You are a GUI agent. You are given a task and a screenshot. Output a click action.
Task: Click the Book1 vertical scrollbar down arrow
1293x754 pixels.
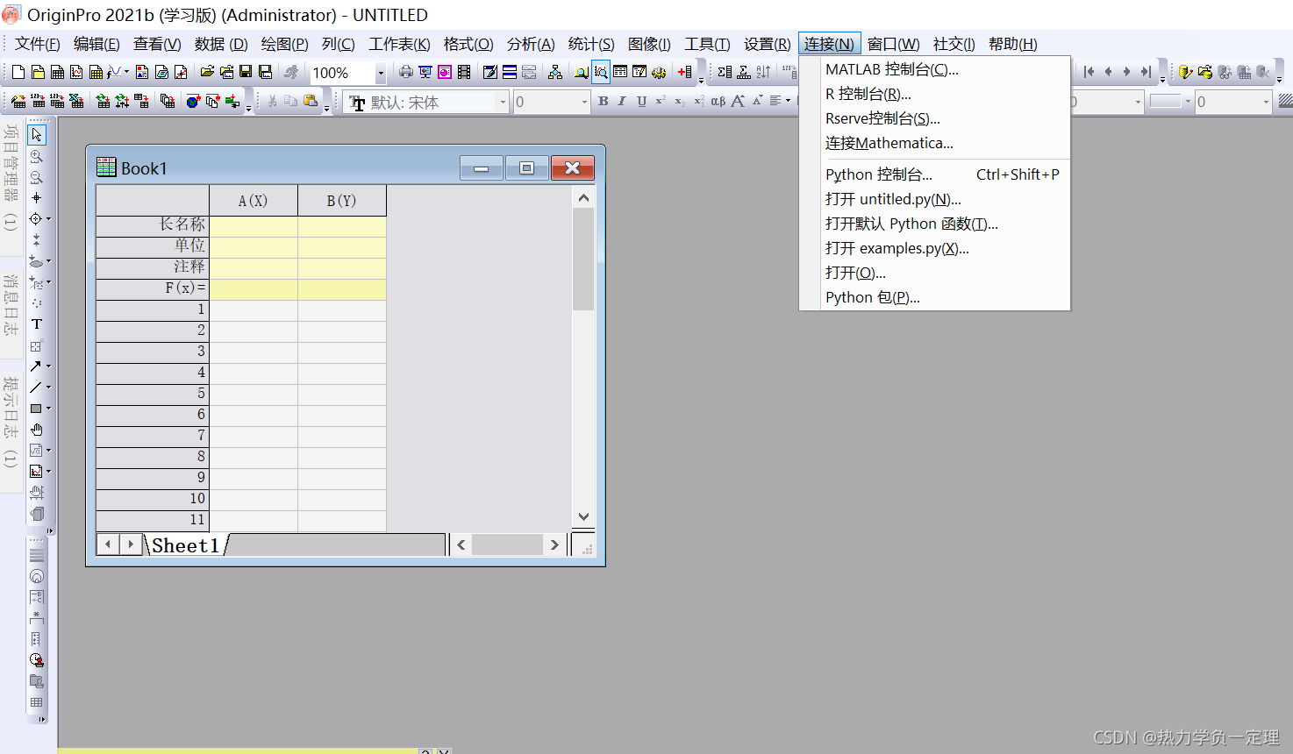point(583,517)
